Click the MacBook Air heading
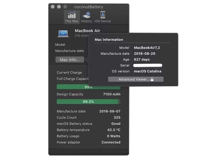Image resolution: width=205 pixels, height=158 pixels. pos(88,31)
